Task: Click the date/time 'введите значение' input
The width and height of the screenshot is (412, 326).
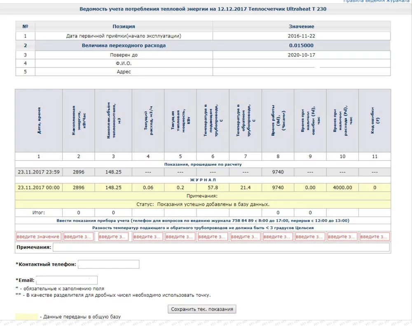Action: [x=38, y=237]
